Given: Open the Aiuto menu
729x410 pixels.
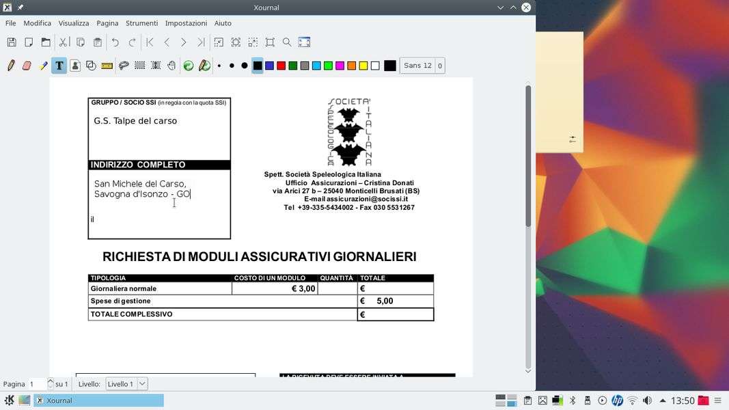Looking at the screenshot, I should coord(223,23).
